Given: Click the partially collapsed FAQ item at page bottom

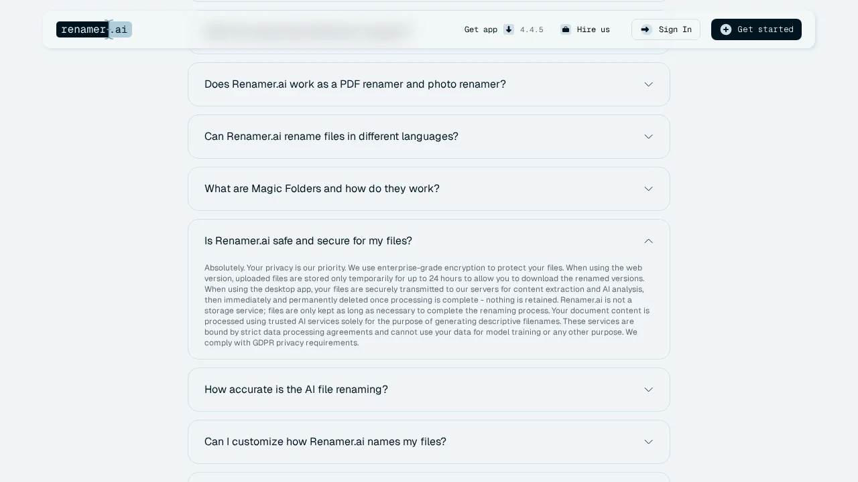Looking at the screenshot, I should pos(429,479).
